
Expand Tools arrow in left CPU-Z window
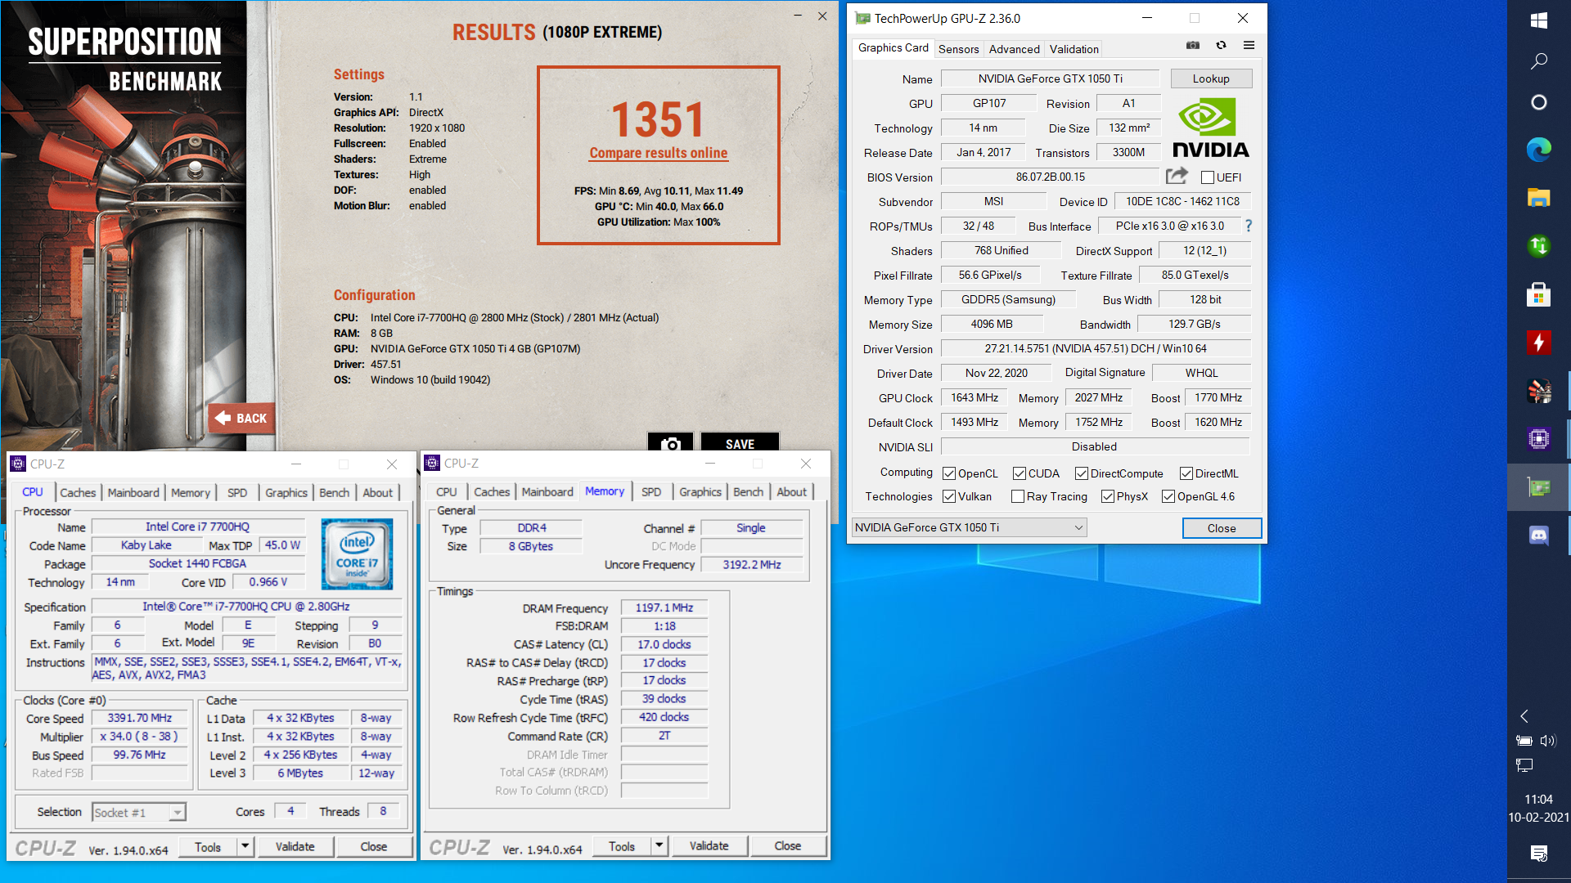click(245, 846)
